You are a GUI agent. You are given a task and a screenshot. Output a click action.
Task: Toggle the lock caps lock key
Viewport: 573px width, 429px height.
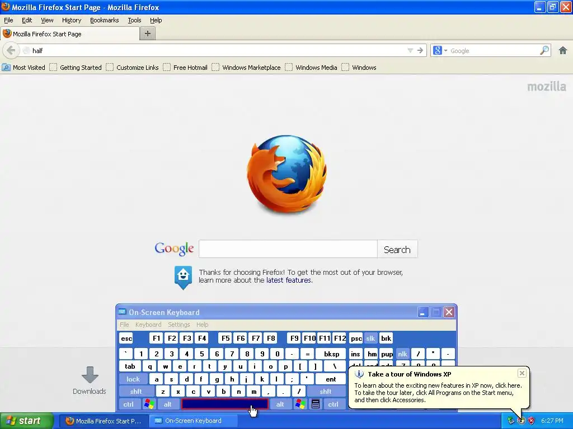point(133,379)
